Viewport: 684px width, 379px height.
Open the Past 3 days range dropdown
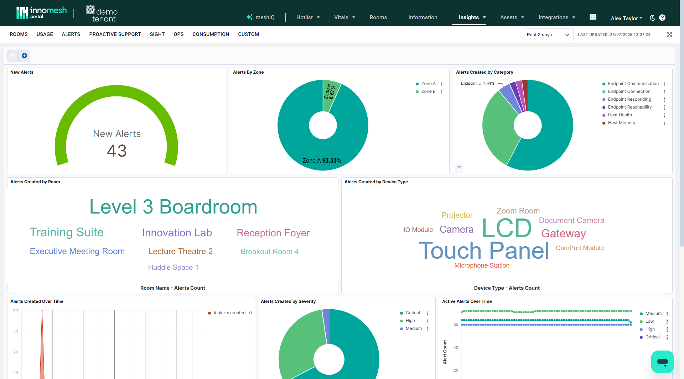(548, 35)
